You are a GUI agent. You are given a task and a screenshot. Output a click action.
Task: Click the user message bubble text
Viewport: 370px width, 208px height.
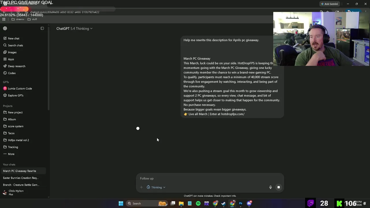(x=232, y=77)
